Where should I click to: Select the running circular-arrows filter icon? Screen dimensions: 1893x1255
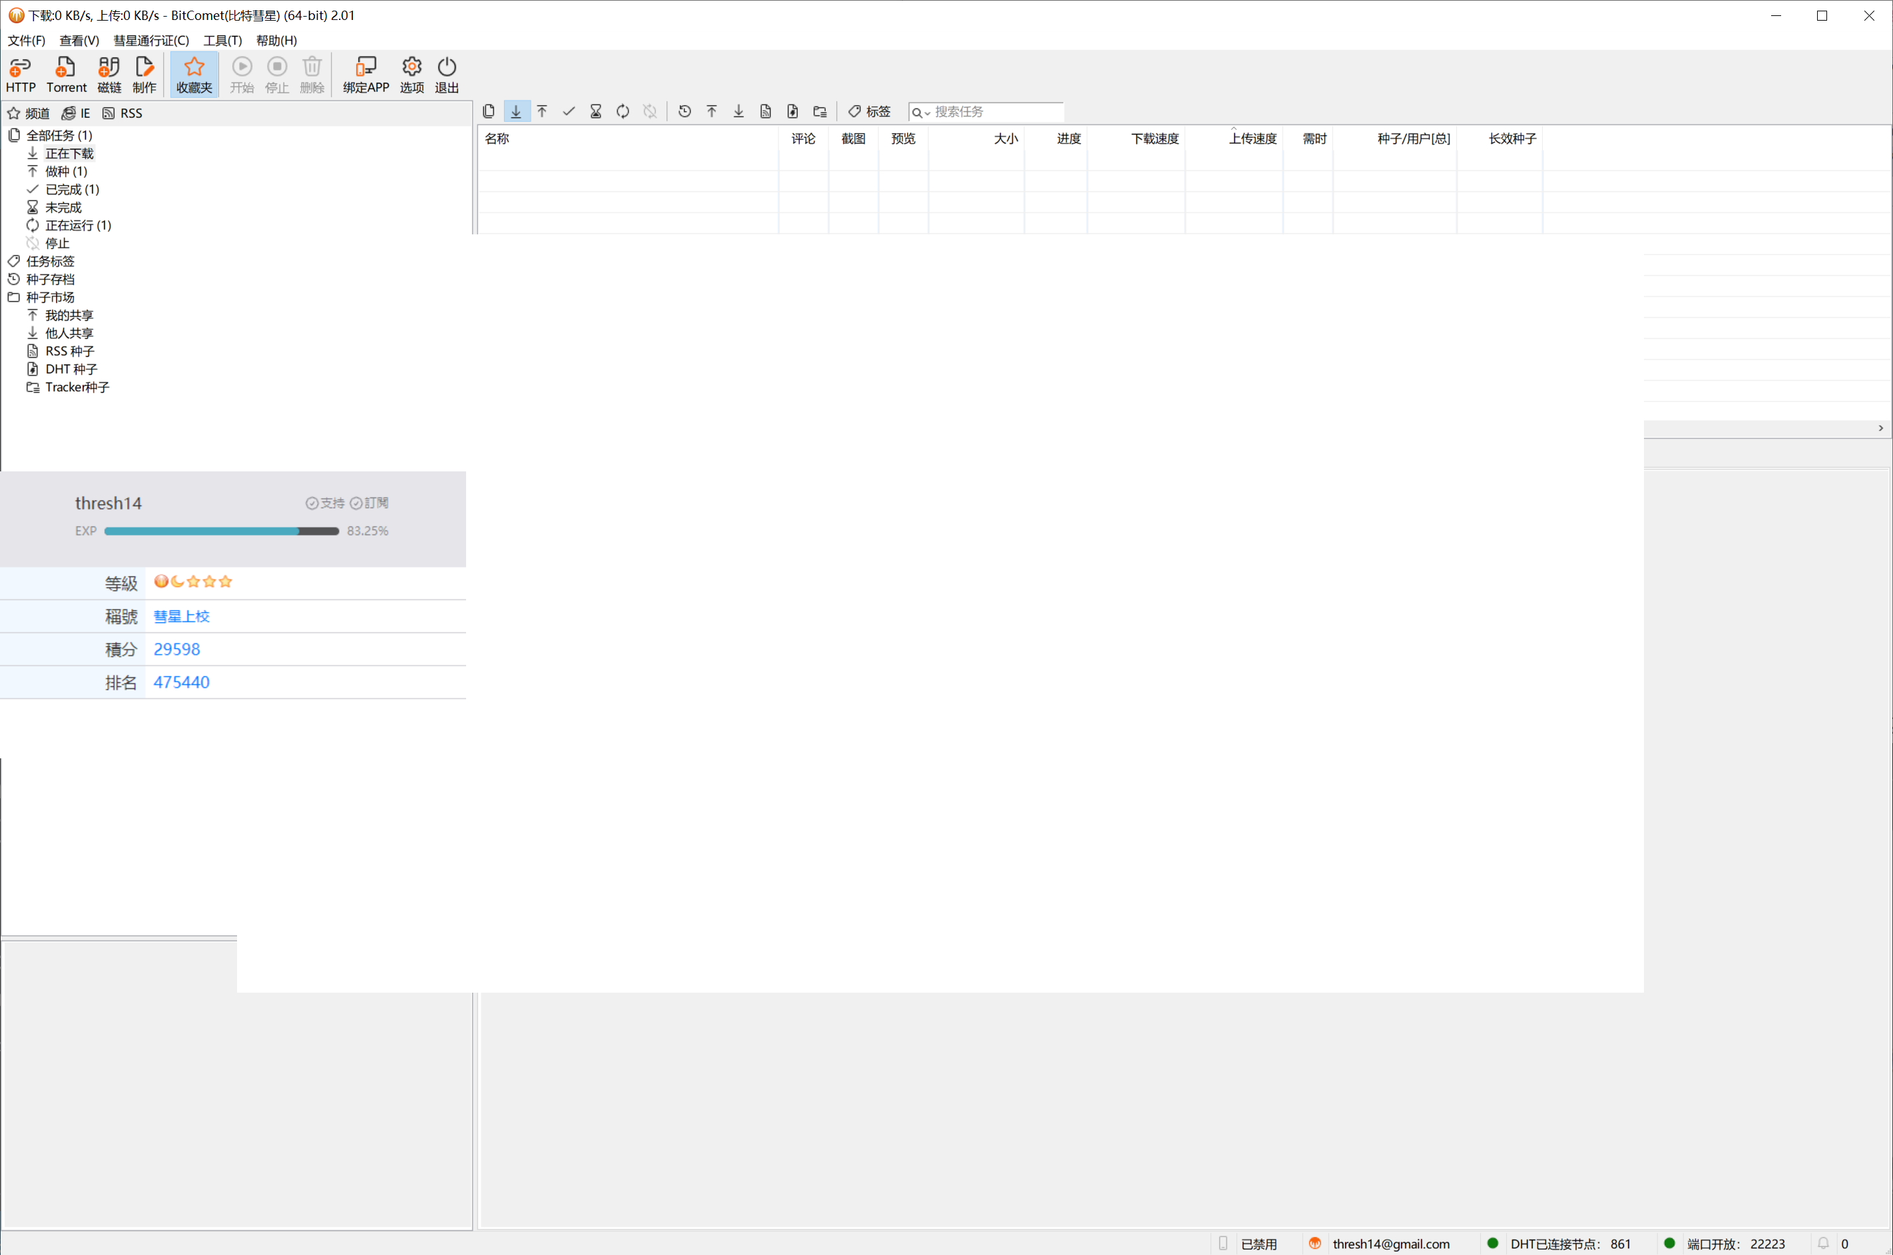[x=623, y=111]
